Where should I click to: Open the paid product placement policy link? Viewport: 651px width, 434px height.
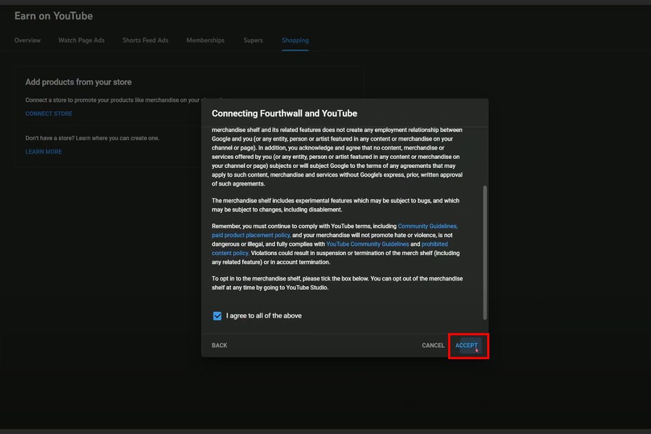[251, 235]
